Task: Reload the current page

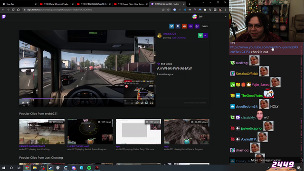Action: click(x=13, y=9)
